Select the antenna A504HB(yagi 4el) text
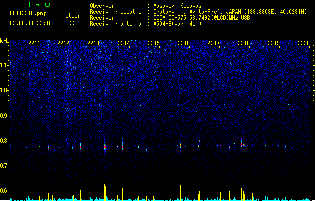This screenshot has width=316, height=201. tap(177, 24)
